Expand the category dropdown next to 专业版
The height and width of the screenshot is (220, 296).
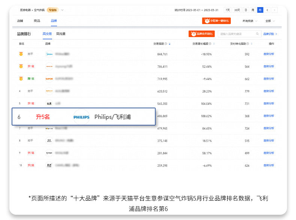point(62,10)
